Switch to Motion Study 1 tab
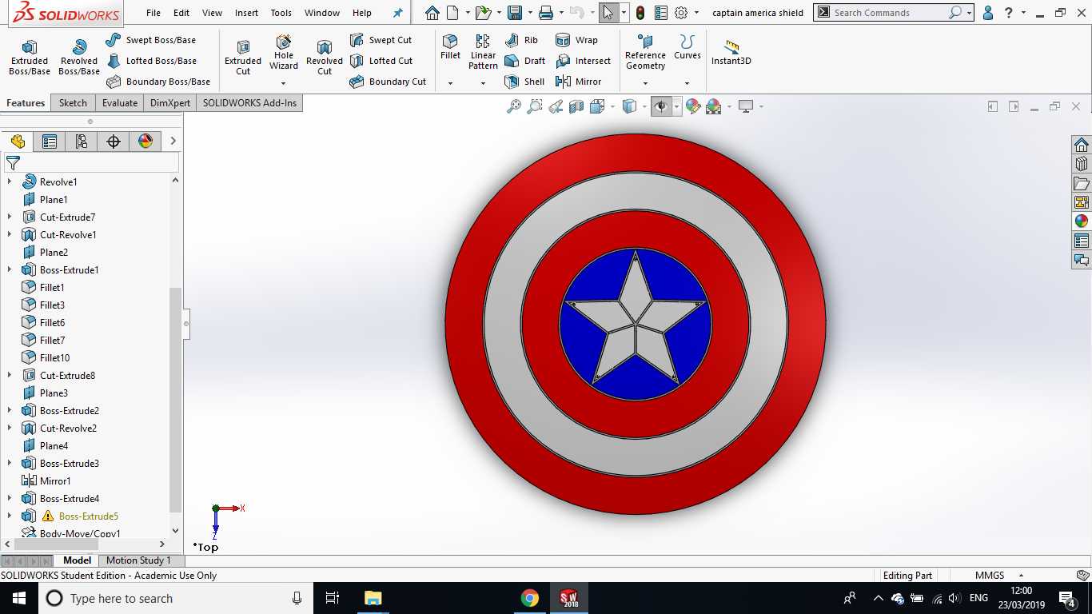 (x=138, y=560)
